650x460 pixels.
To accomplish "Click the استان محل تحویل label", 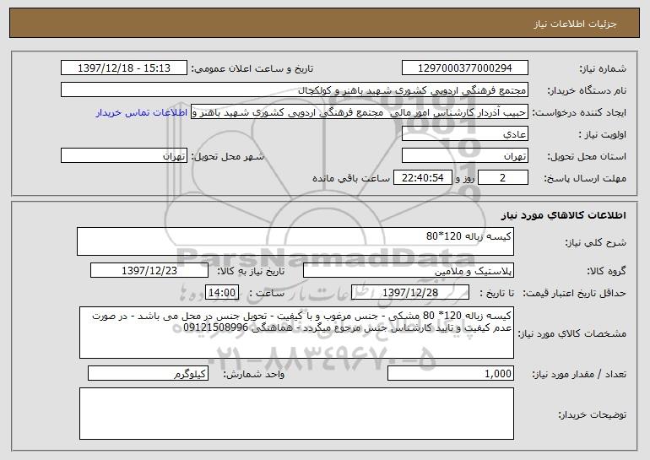I will [x=587, y=157].
